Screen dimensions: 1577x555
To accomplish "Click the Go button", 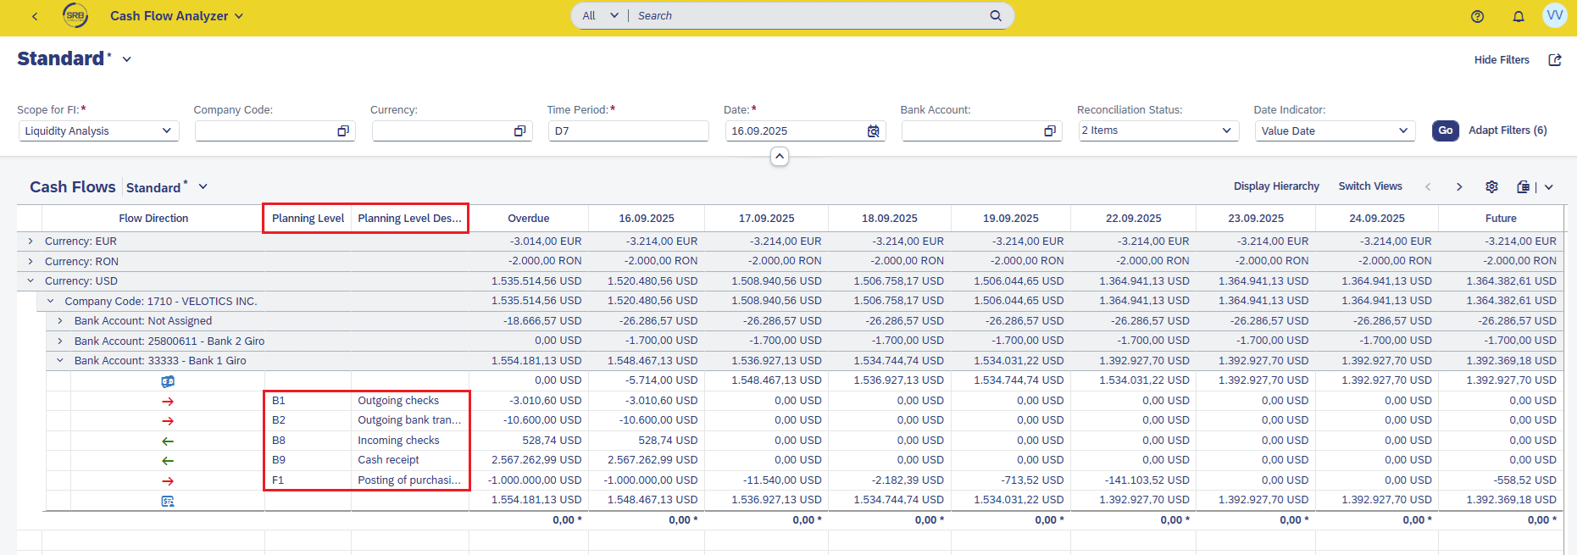I will tap(1445, 130).
